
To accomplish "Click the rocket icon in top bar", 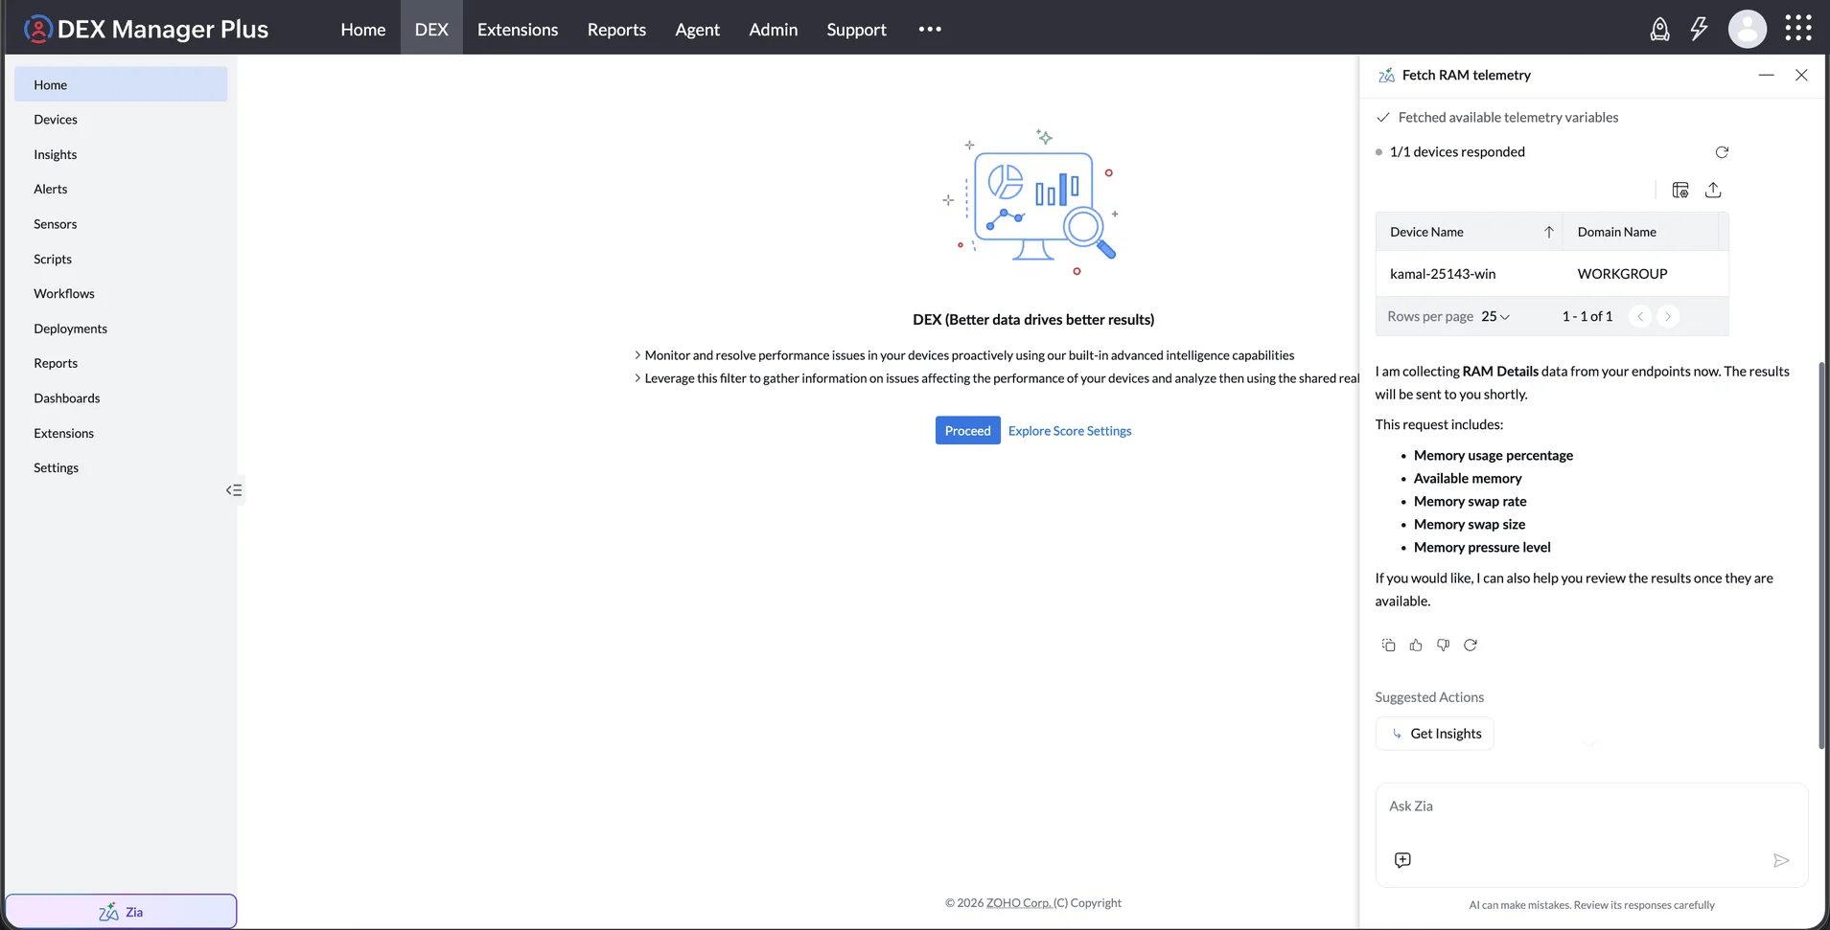I will click(1659, 30).
